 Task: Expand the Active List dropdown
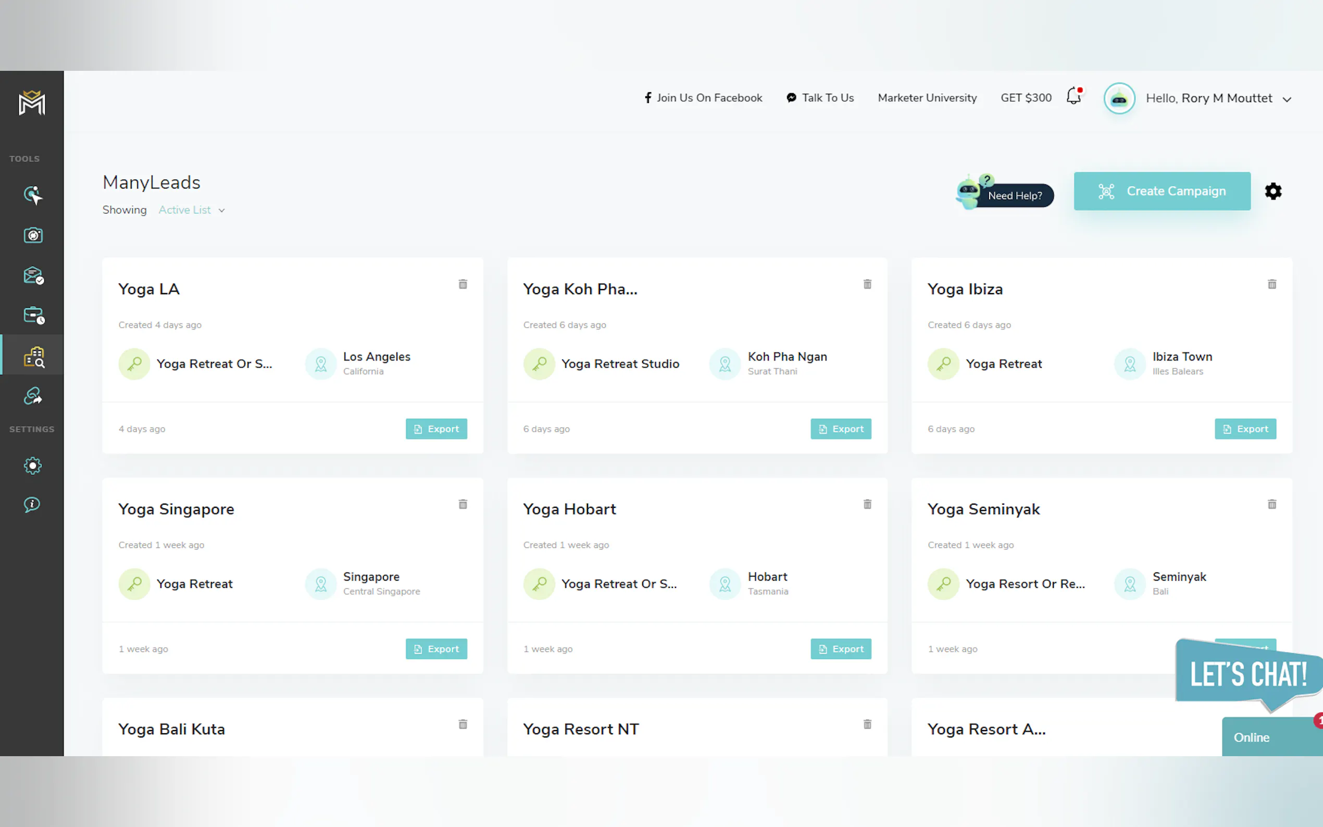192,210
